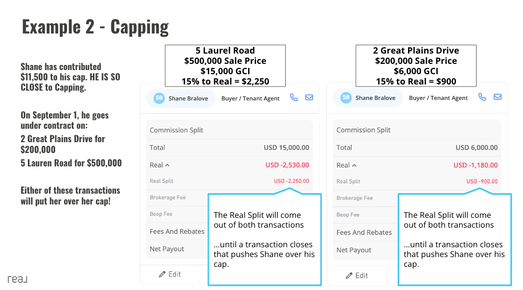Select Shane Bralove chip in right card
The image size is (523, 290).
click(368, 98)
